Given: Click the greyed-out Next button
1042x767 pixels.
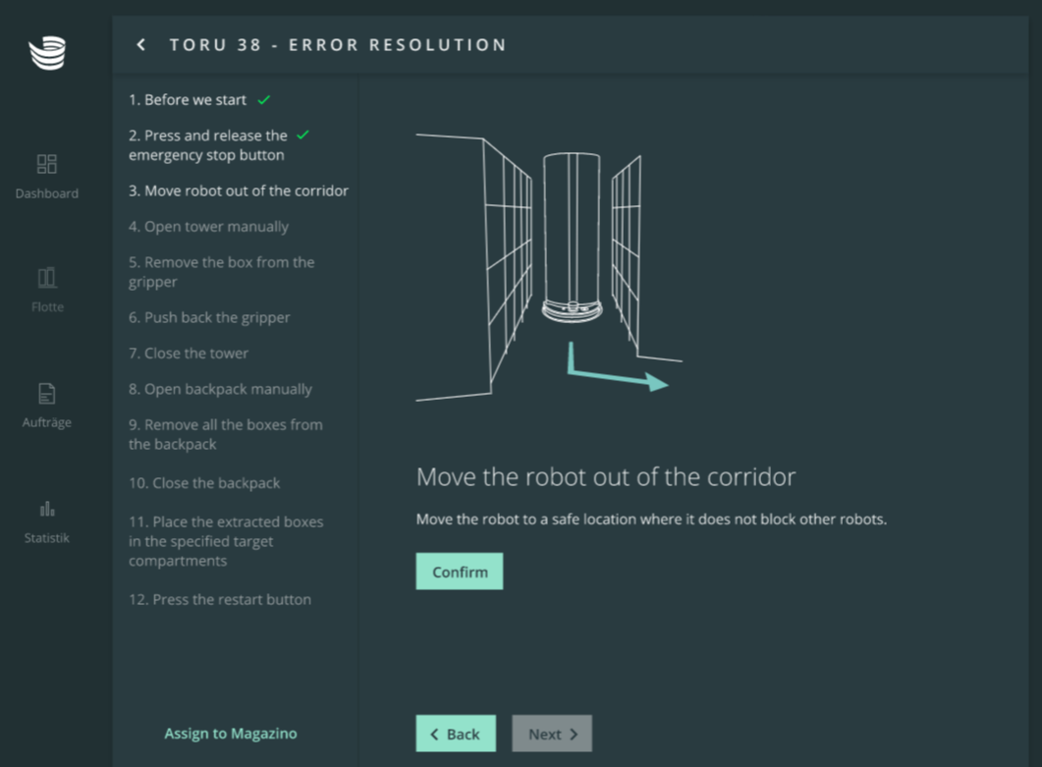Looking at the screenshot, I should click(552, 734).
